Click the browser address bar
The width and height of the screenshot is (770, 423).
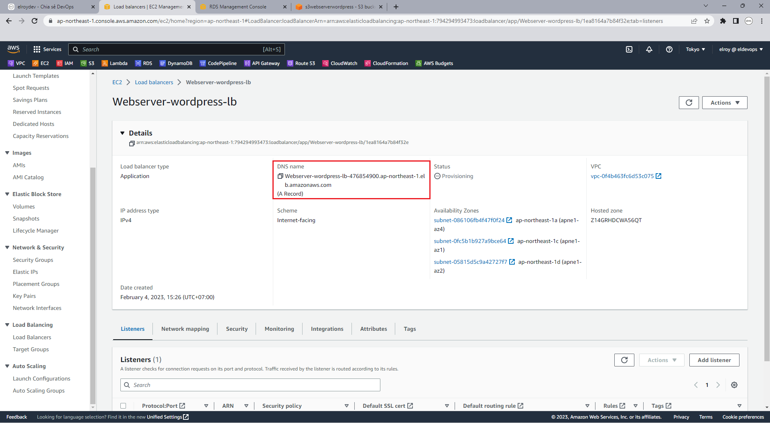tap(359, 21)
